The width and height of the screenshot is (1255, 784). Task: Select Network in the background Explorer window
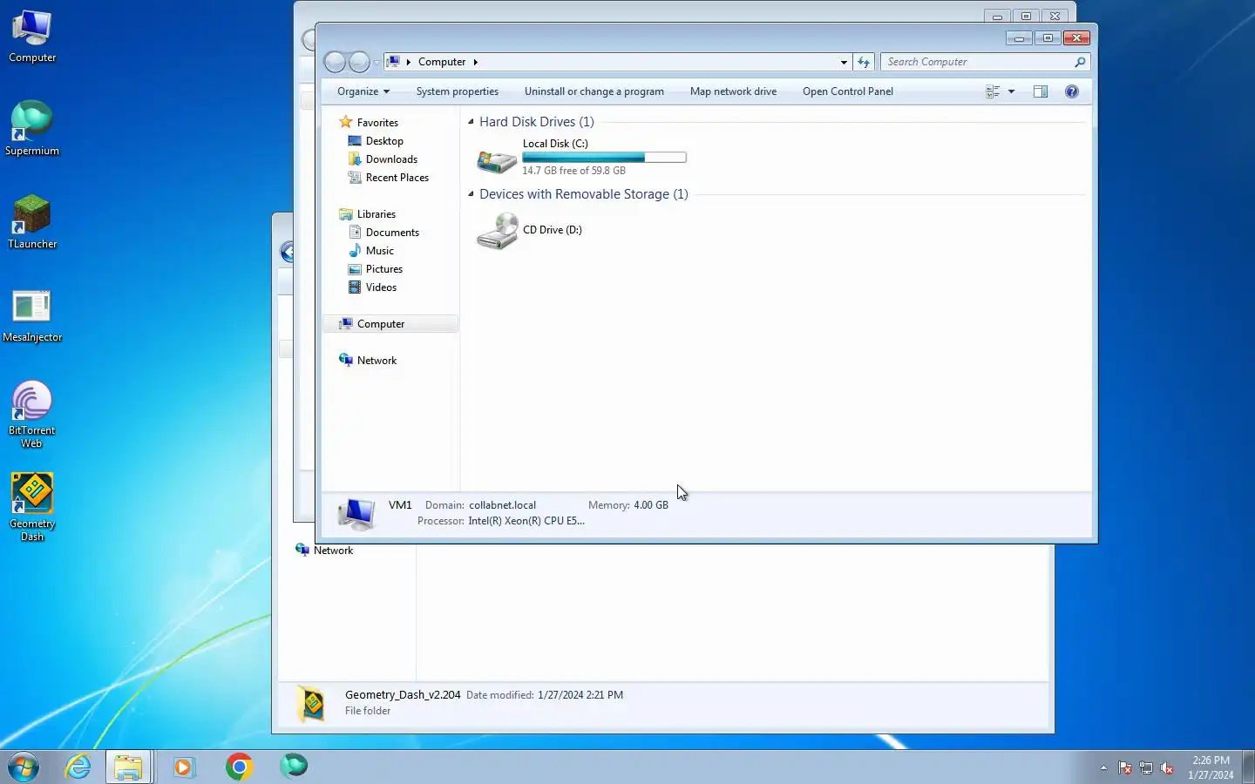pos(333,551)
